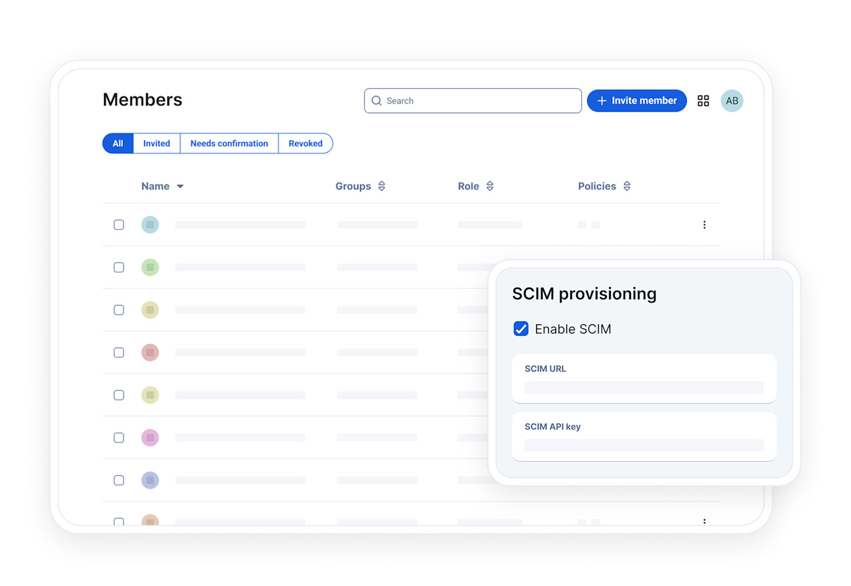Click inside the SCIM URL field
851x586 pixels.
(x=644, y=387)
